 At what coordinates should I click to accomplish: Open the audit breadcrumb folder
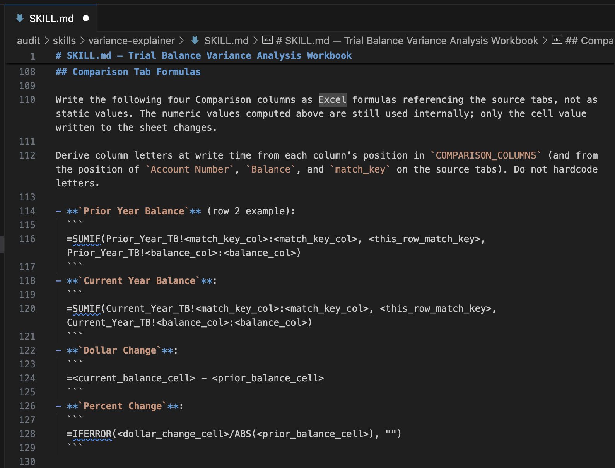(29, 41)
